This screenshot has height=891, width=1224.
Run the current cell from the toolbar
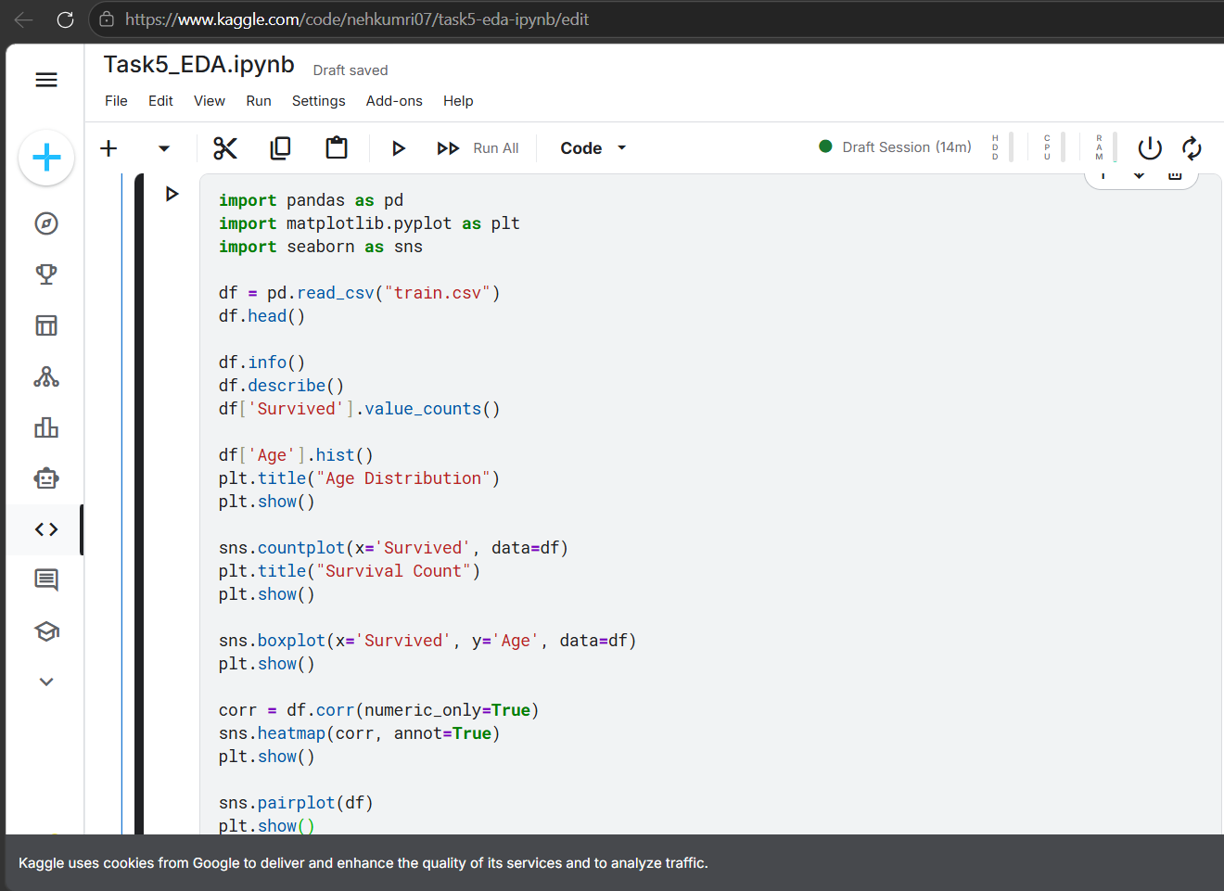399,148
